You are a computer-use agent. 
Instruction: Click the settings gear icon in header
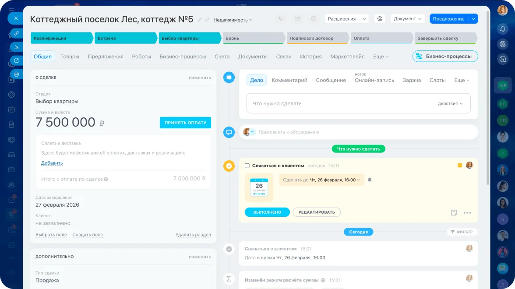380,19
